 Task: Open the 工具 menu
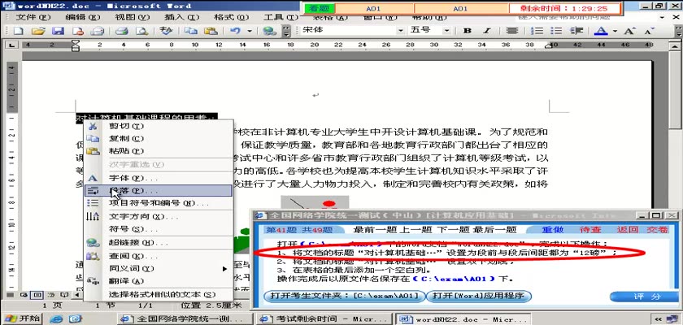[x=281, y=17]
